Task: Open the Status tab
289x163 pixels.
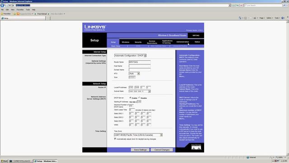Action: click(197, 42)
